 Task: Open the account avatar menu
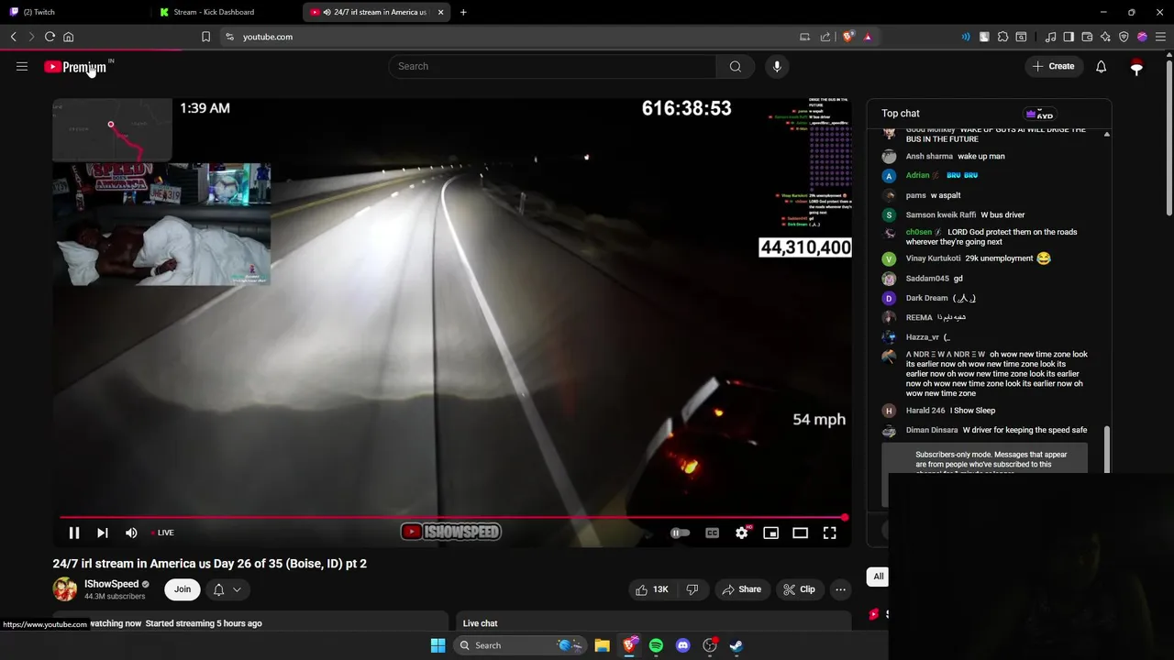tap(1136, 66)
